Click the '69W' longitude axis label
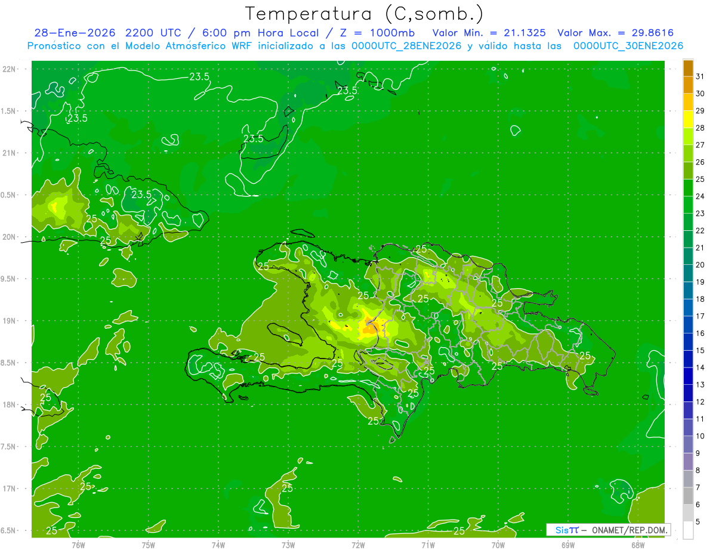Viewport: 716px width, 553px height. tap(567, 545)
